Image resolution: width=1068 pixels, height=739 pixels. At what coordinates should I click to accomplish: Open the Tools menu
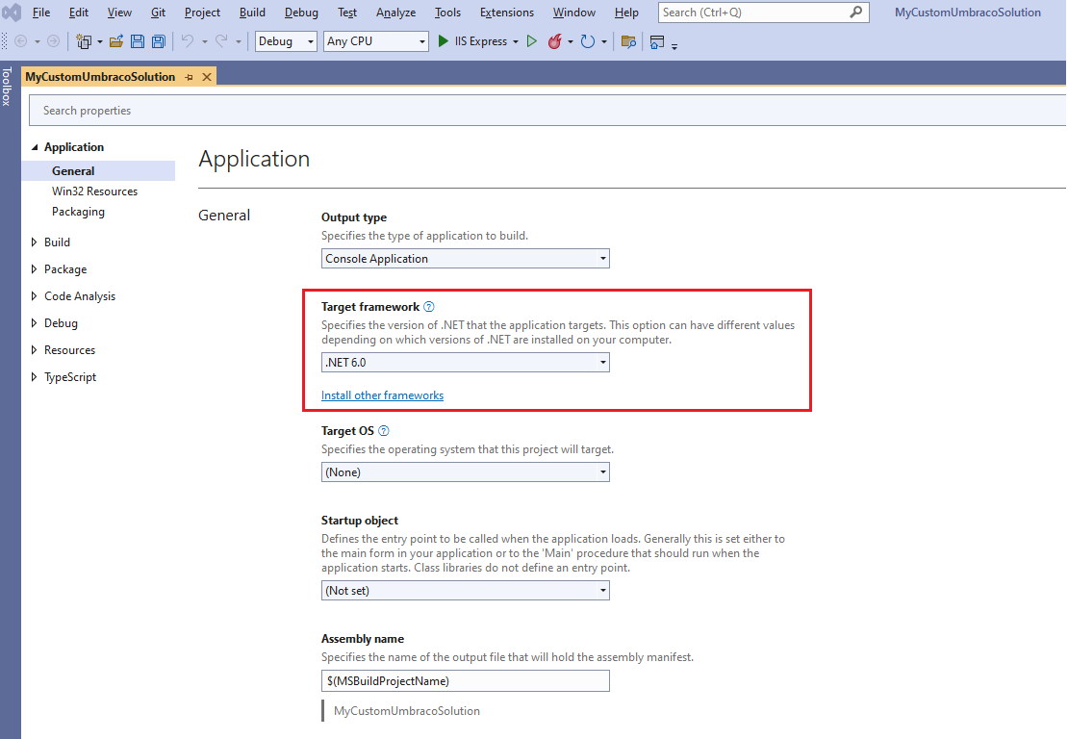click(x=447, y=13)
